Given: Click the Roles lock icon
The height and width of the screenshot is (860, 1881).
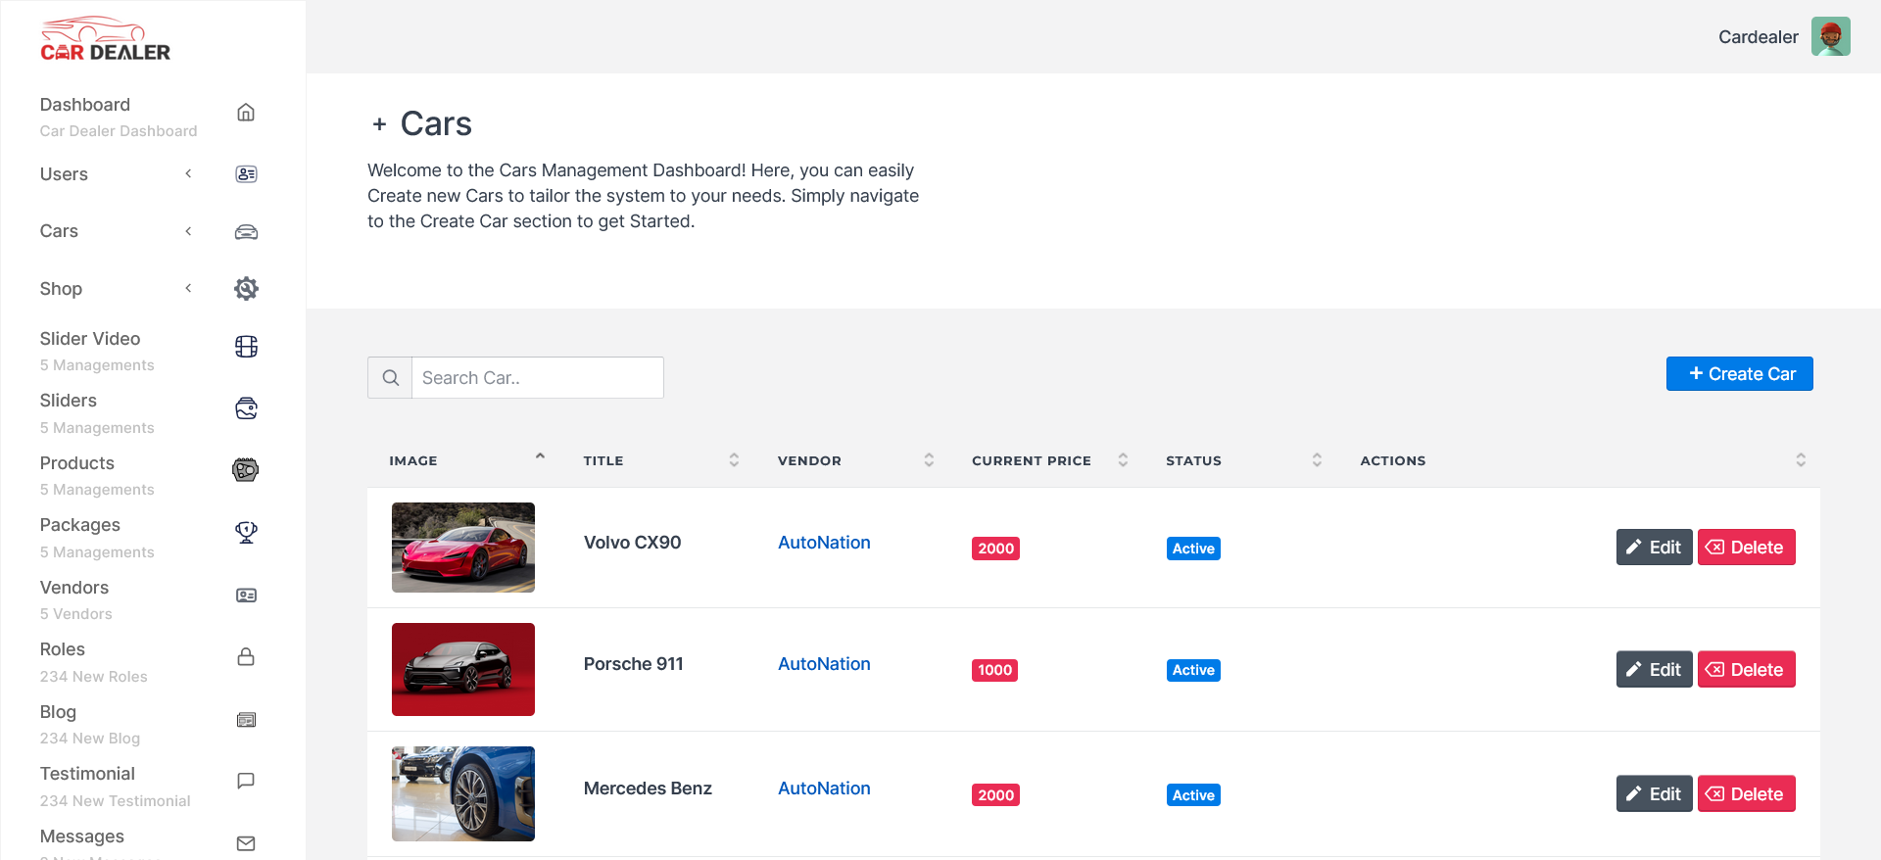Looking at the screenshot, I should pyautogui.click(x=246, y=656).
